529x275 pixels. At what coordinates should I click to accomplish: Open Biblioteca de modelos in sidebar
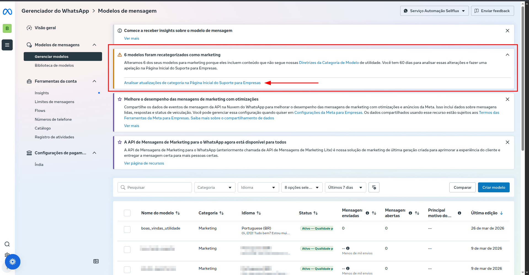pyautogui.click(x=54, y=65)
